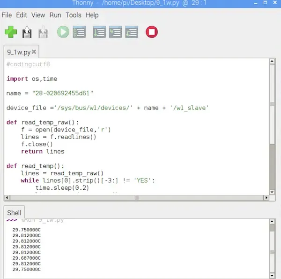The height and width of the screenshot is (279, 281).
Task: Start debugging the current script icon
Action: (79, 32)
